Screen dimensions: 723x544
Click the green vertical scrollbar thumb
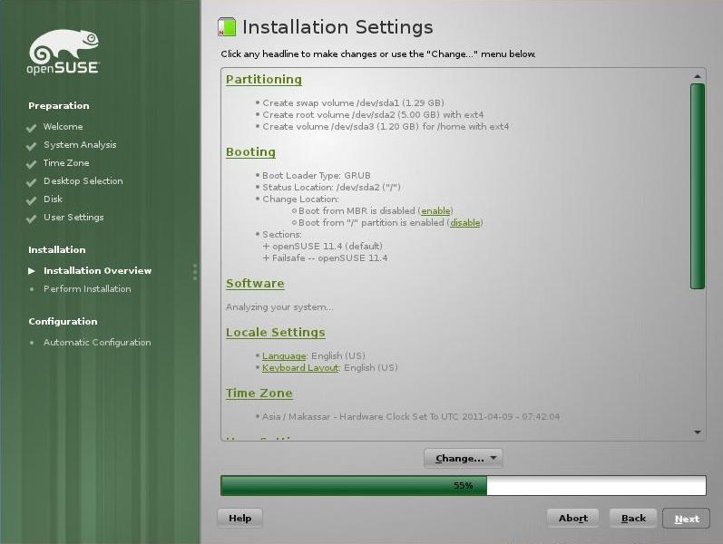click(698, 186)
